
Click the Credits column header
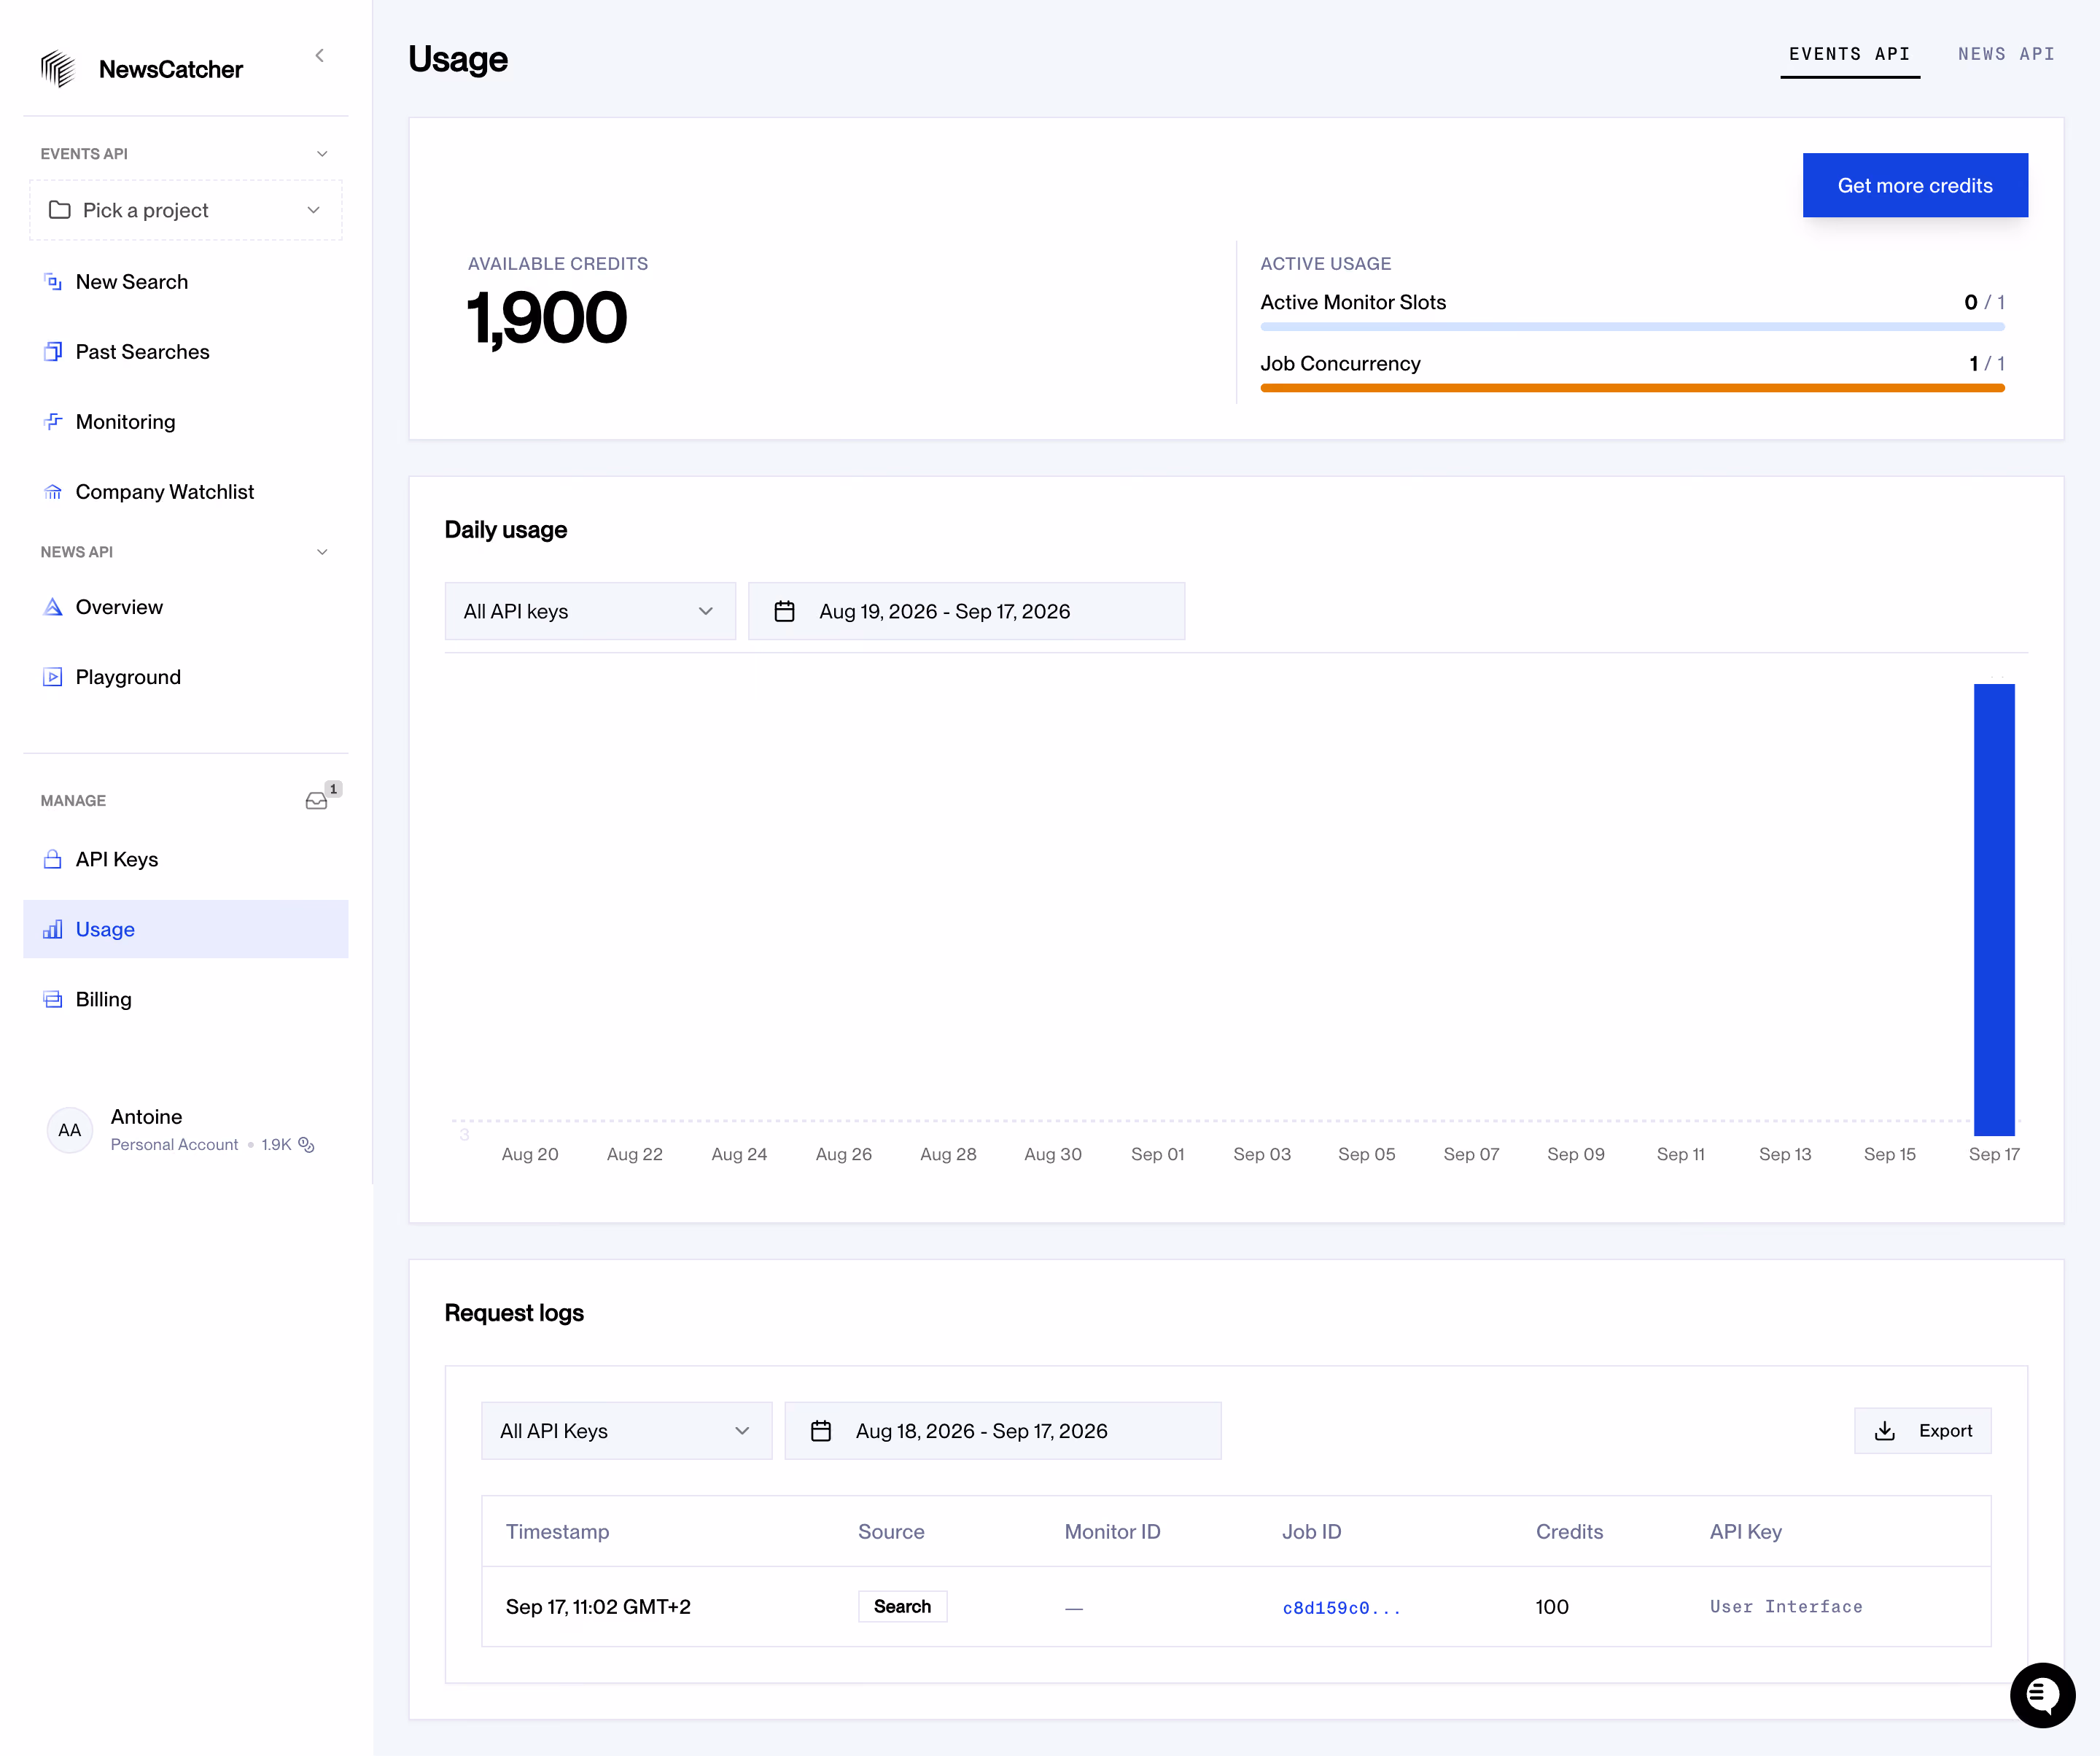point(1569,1532)
